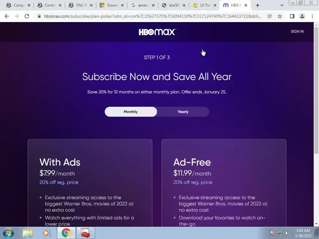
Task: Select the Yearly billing option
Action: pos(183,112)
